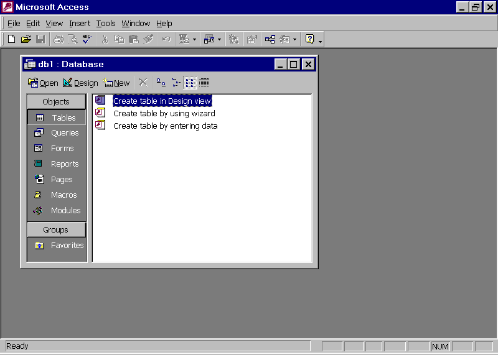Click the Properties toolbar icon
498x355 pixels.
pyautogui.click(x=252, y=39)
